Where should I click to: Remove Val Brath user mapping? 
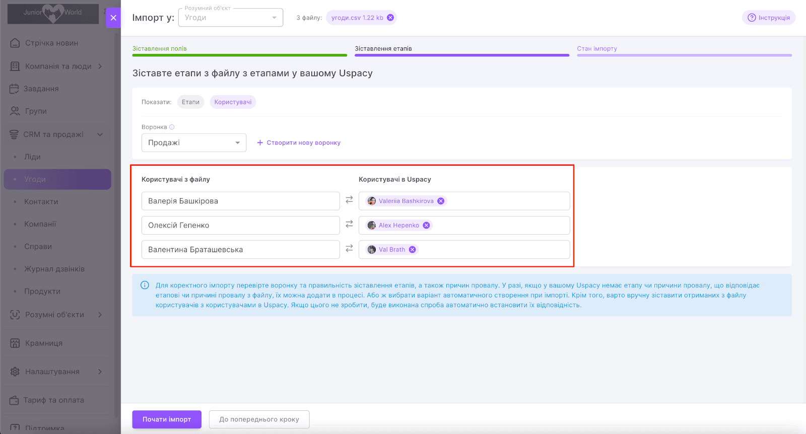coord(412,250)
